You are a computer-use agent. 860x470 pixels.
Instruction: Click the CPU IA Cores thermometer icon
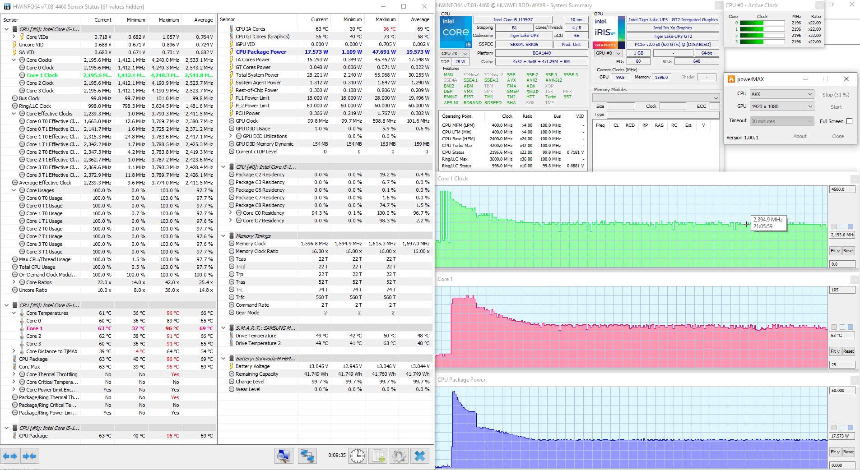click(231, 29)
